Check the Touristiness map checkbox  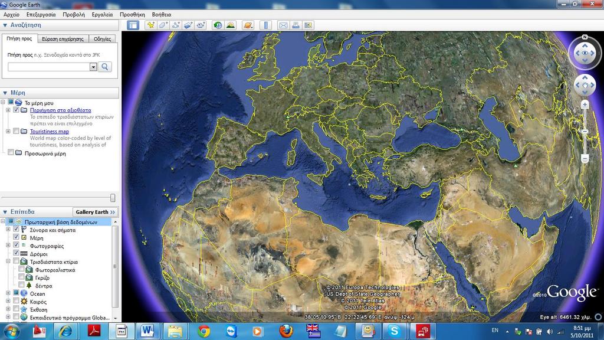click(16, 131)
